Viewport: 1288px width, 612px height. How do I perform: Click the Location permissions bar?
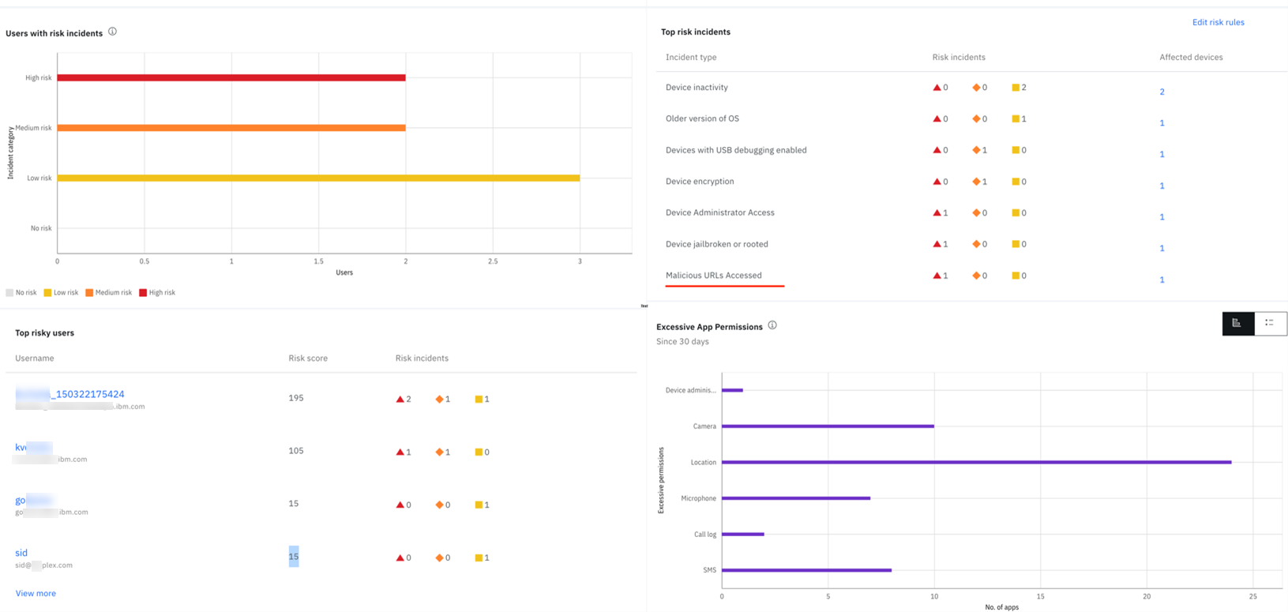pos(976,462)
